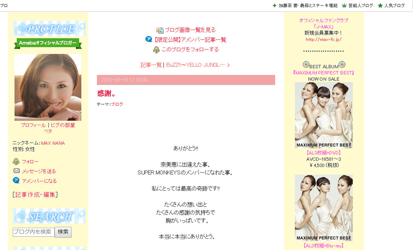Image resolution: width=413 pixels, height=250 pixels.
Task: Click the line 私にとっては最高の奇跡です!!
Action: point(186,189)
